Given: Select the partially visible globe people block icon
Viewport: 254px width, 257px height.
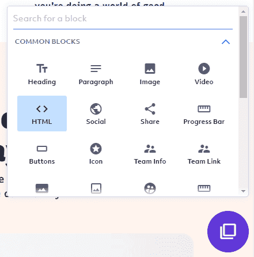Looking at the screenshot, I should (x=150, y=188).
